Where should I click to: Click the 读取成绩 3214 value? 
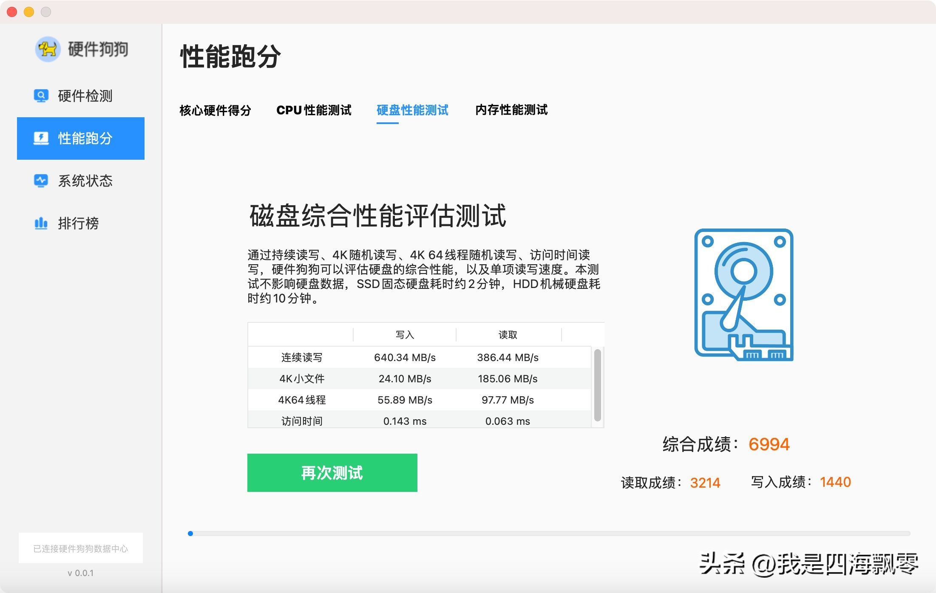pos(706,483)
